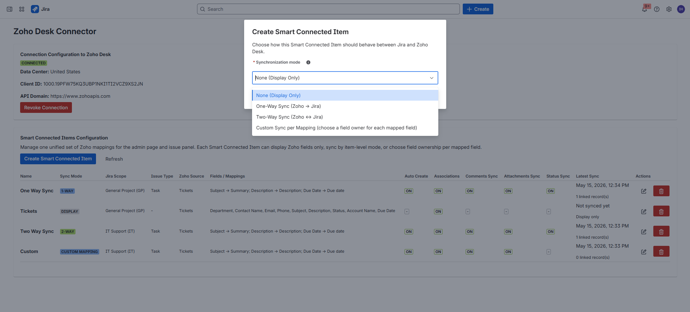Click the Auto Create ON badge for One Way Sync
Viewport: 690px width, 312px height.
click(409, 191)
